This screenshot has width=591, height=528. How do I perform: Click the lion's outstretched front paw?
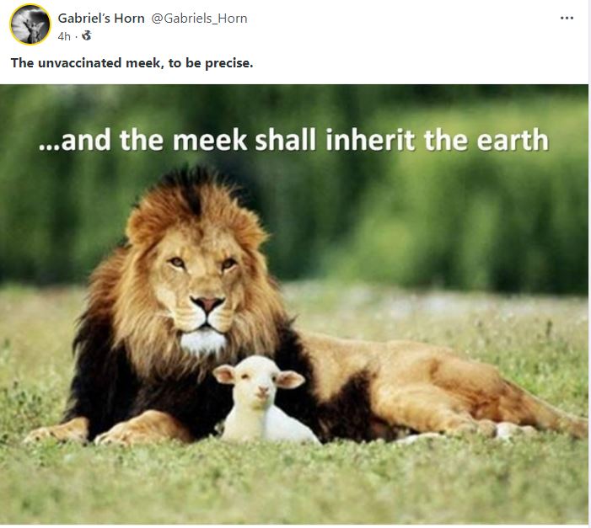point(56,431)
